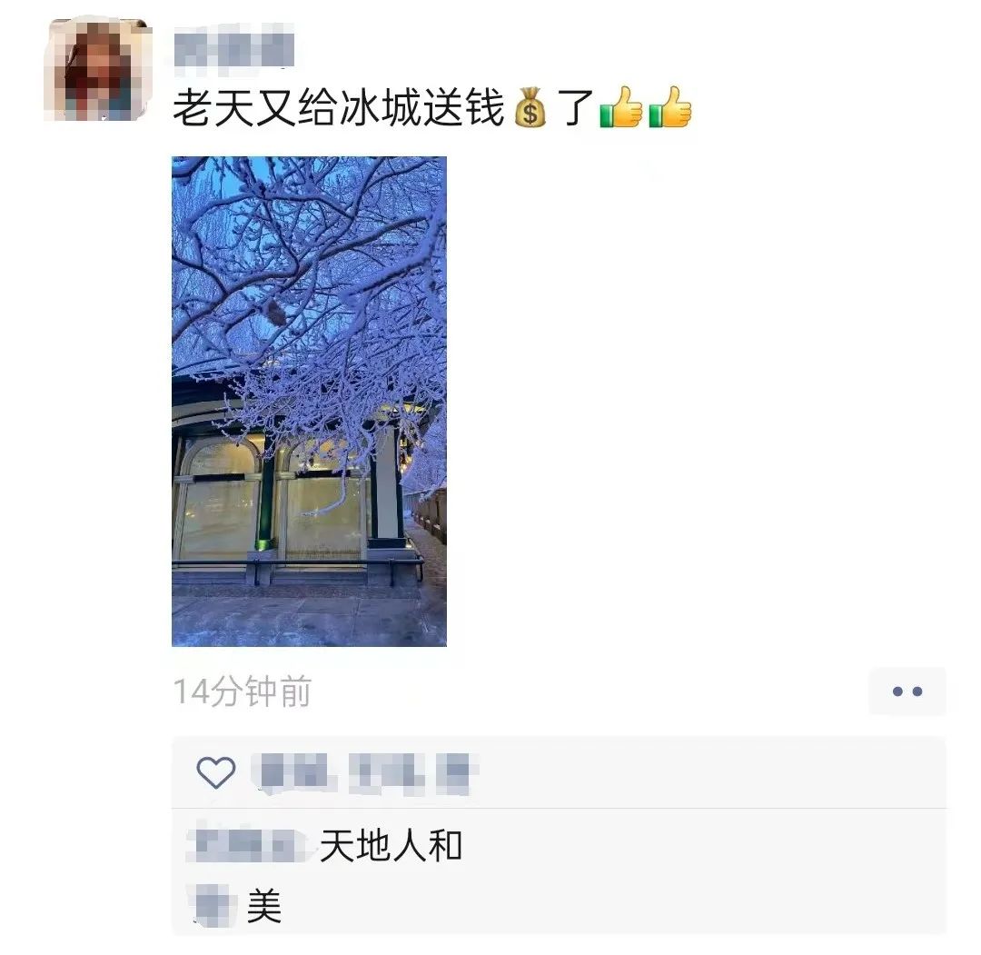This screenshot has height=955, width=981.
Task: Click the '了' character after money bag
Action: pyautogui.click(x=575, y=107)
